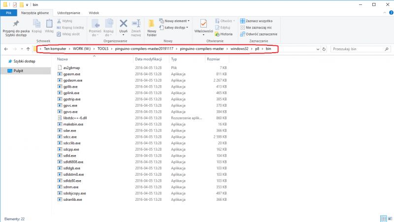Click Ten komputer in address bar
This screenshot has width=394, height=222.
(55, 49)
